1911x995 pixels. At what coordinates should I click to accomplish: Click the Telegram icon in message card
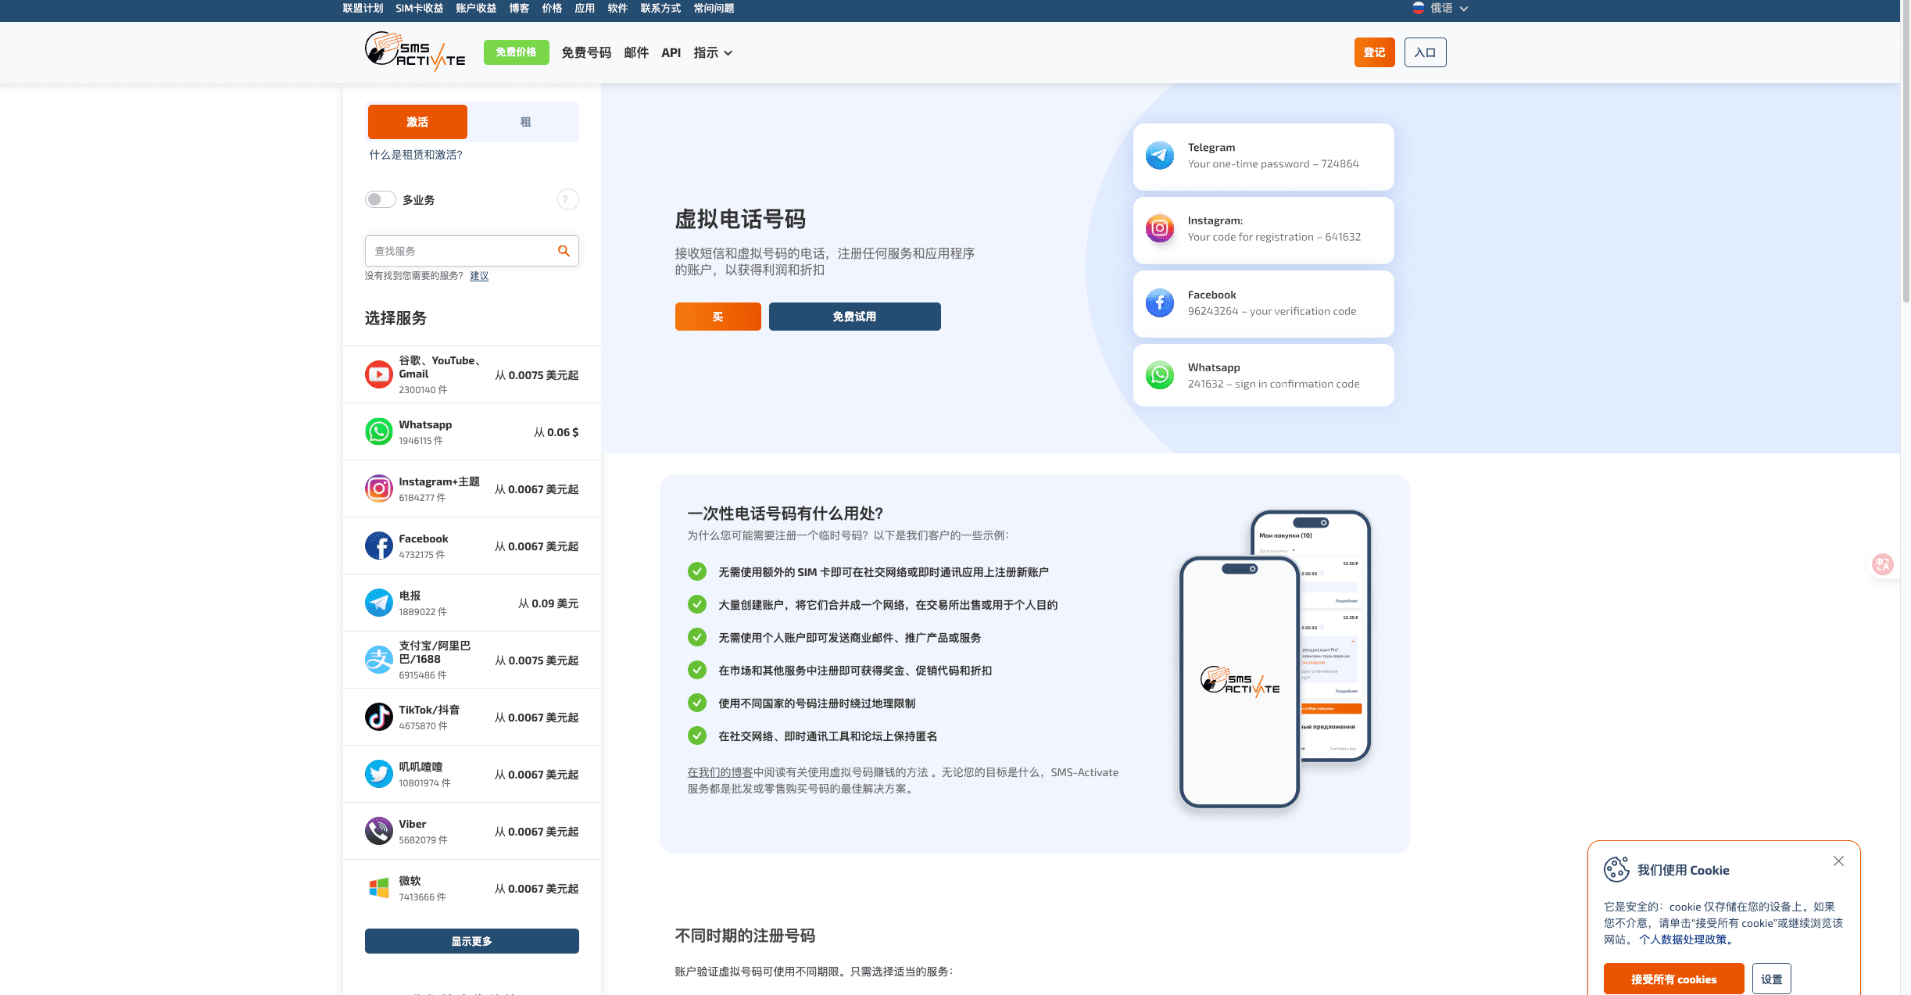[1160, 156]
